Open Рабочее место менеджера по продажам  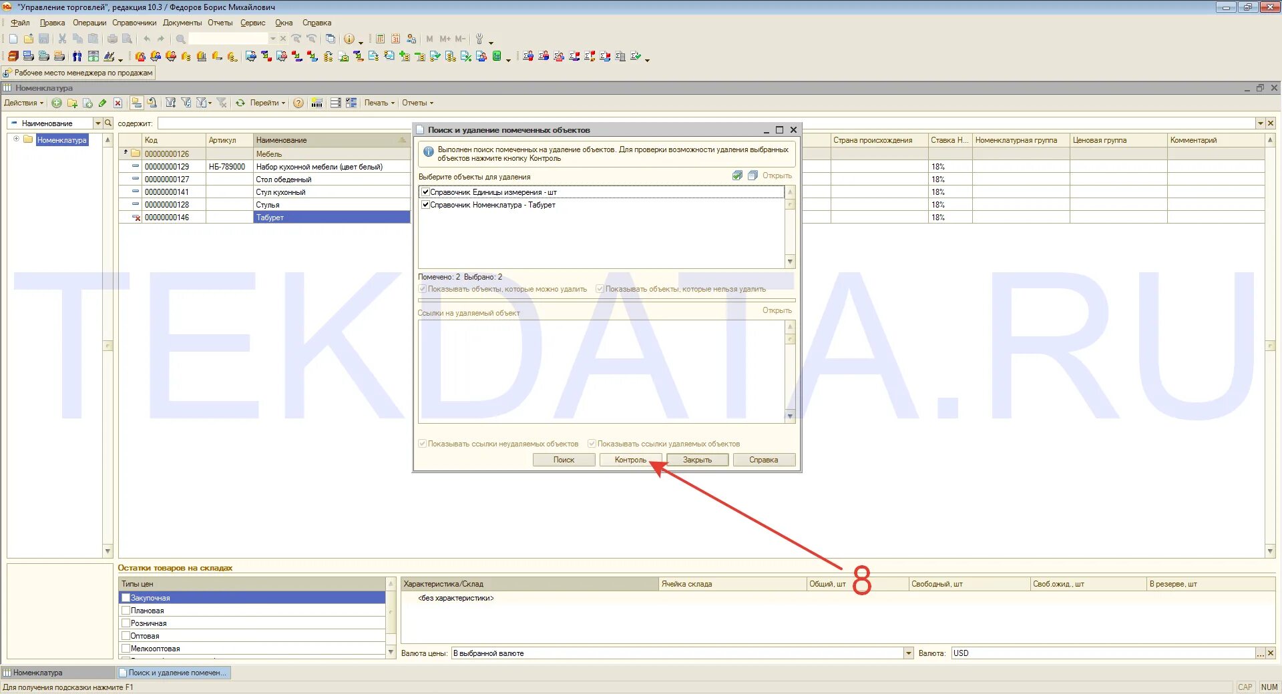(x=79, y=73)
